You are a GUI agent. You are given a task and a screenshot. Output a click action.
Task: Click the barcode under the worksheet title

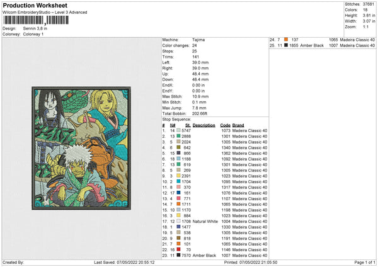[x=36, y=20]
